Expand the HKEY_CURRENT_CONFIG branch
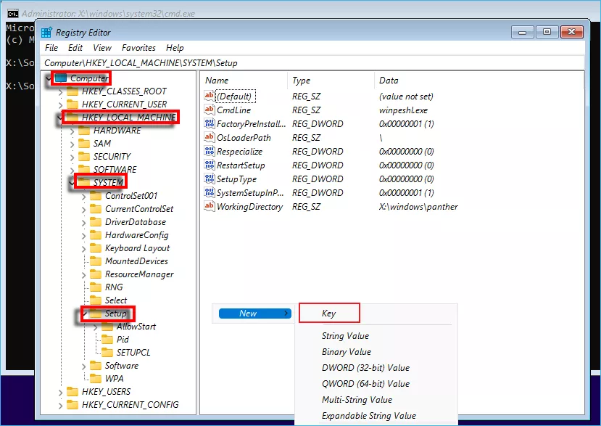 pos(61,406)
